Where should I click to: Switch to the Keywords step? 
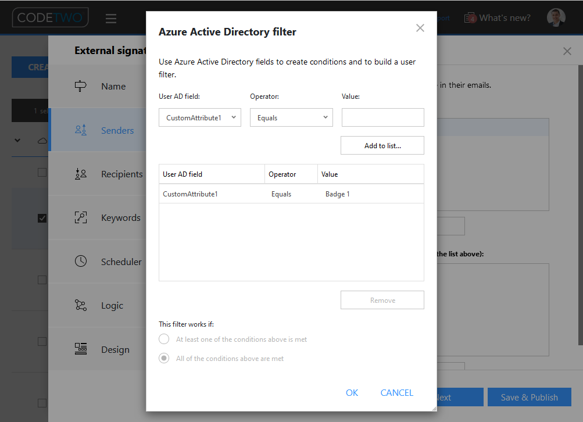[120, 218]
